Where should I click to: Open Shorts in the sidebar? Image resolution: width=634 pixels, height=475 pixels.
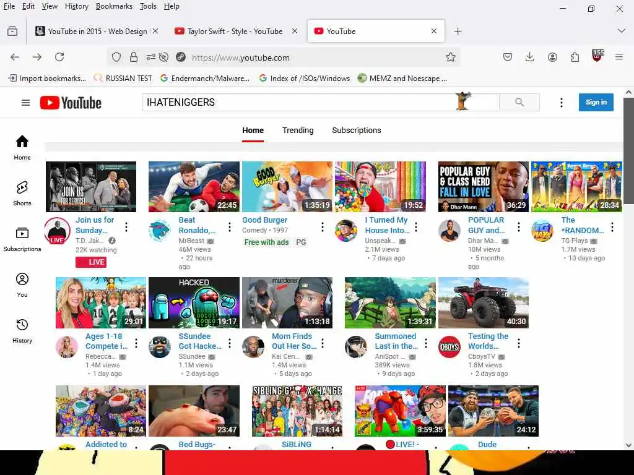point(22,194)
